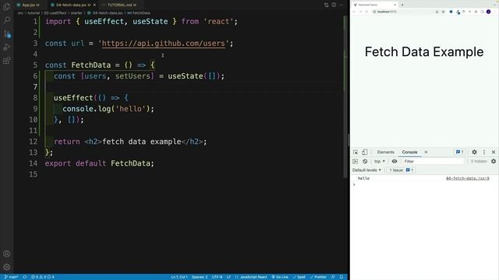The image size is (499, 280).
Task: Click the FetchData symbol breadcrumb
Action: pos(139,13)
